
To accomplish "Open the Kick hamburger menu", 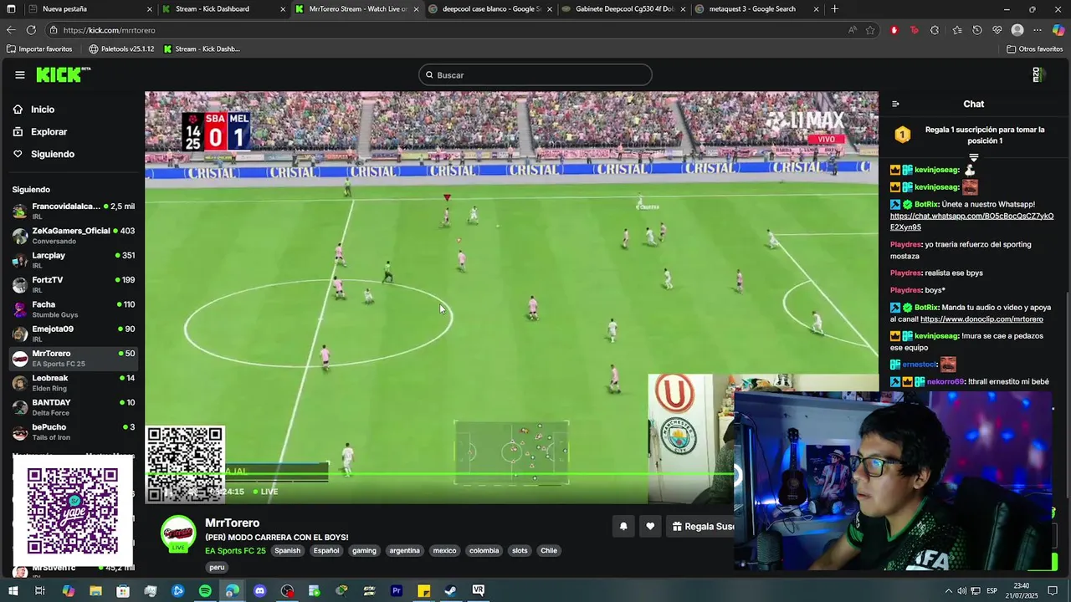I will point(20,75).
